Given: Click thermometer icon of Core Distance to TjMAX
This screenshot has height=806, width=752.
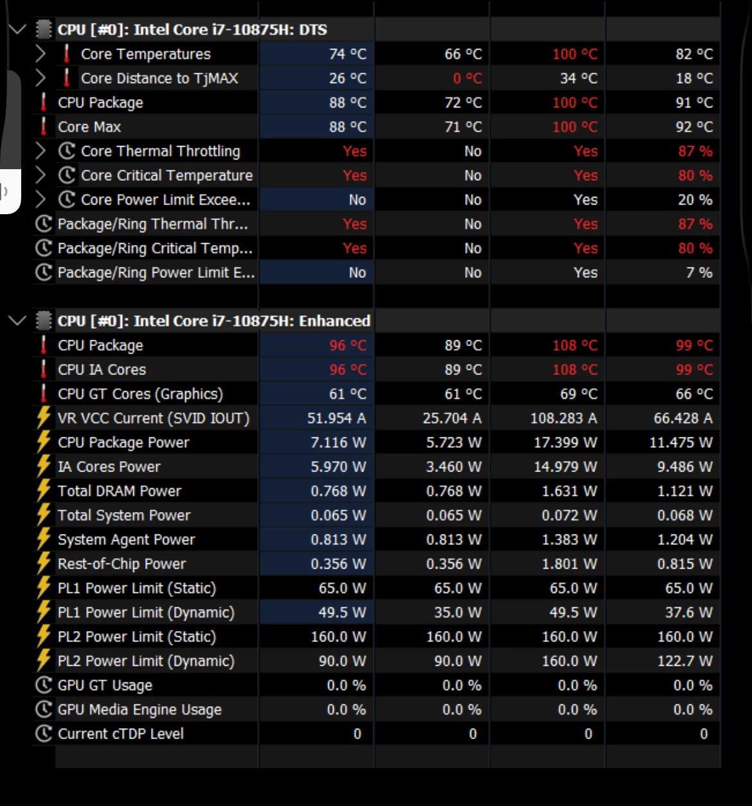Looking at the screenshot, I should [67, 78].
